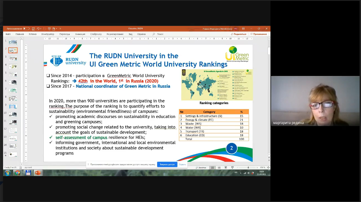Open the Windows Start menu
Viewport: 361px width, 202px height.
click(x=7, y=173)
